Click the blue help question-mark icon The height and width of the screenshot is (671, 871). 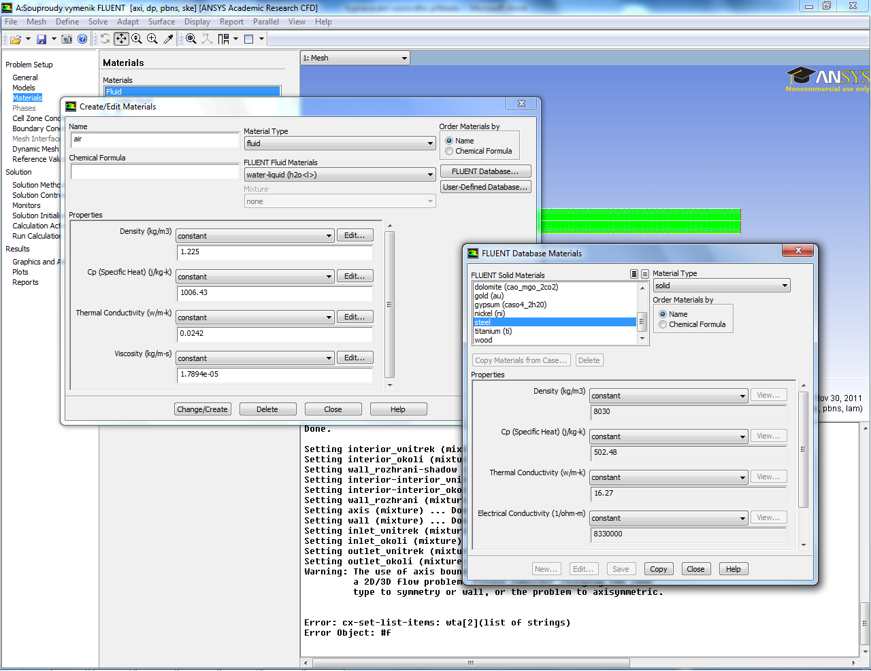tap(82, 39)
